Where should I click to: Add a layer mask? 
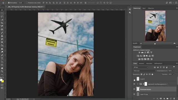coord(161,99)
